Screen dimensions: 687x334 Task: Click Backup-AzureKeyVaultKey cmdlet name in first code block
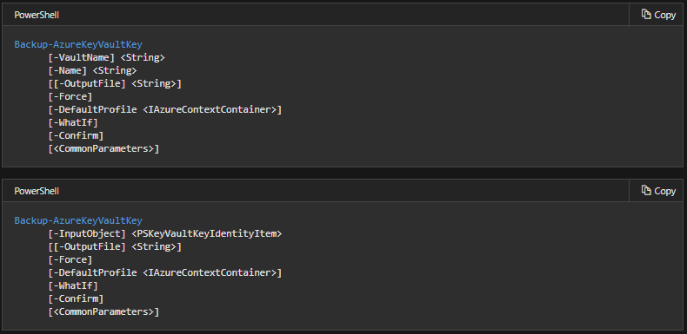click(78, 44)
